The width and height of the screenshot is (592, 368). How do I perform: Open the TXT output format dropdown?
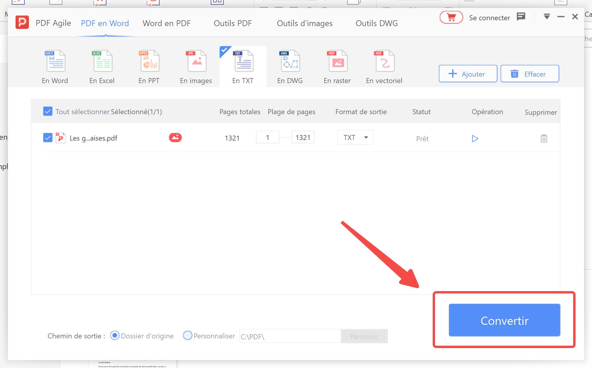tap(355, 137)
